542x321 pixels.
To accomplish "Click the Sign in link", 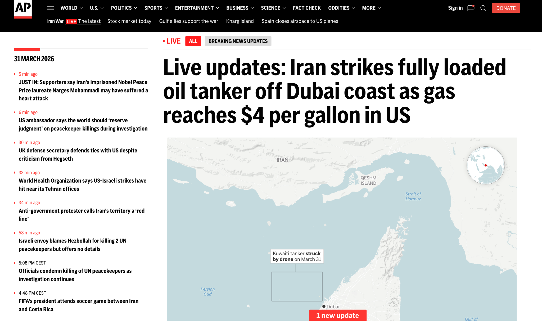I will click(x=455, y=8).
